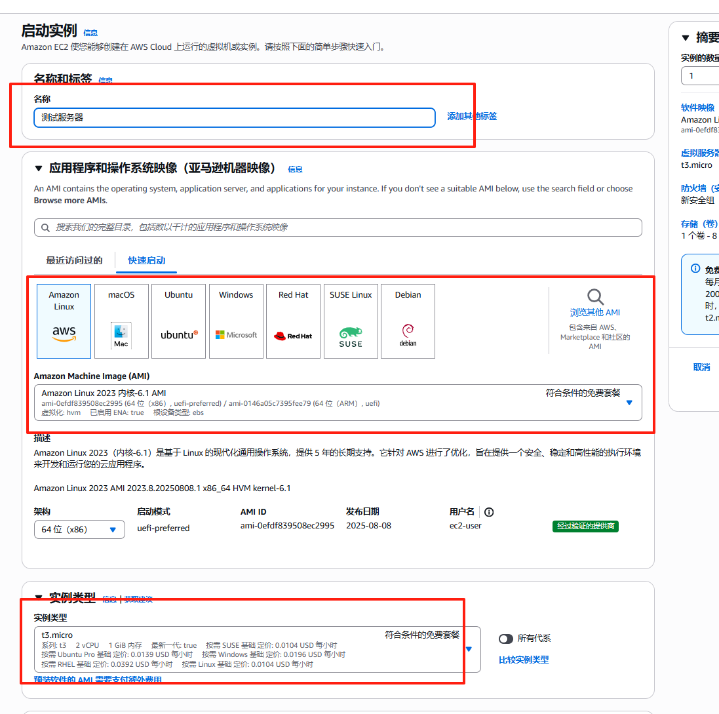Select the Amazon Linux AMI tile
719x714 pixels.
(64, 321)
